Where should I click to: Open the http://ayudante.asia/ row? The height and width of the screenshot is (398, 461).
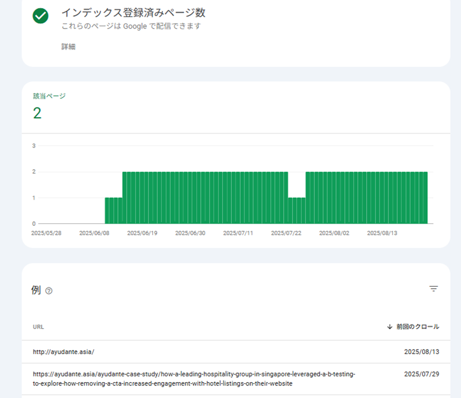pyautogui.click(x=64, y=352)
